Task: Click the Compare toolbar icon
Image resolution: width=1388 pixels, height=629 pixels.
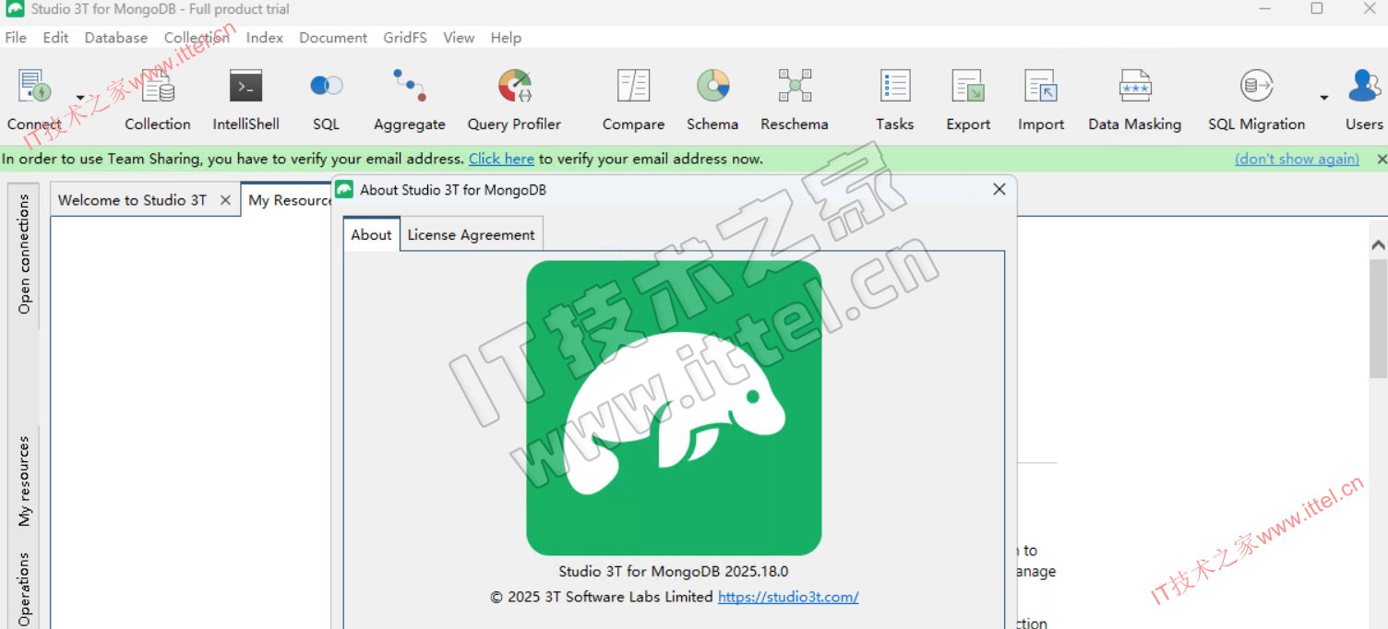Action: (633, 88)
